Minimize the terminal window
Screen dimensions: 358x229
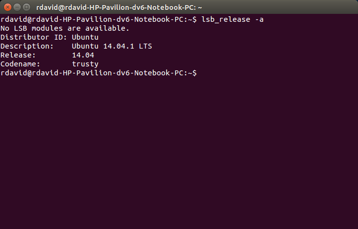click(17, 7)
